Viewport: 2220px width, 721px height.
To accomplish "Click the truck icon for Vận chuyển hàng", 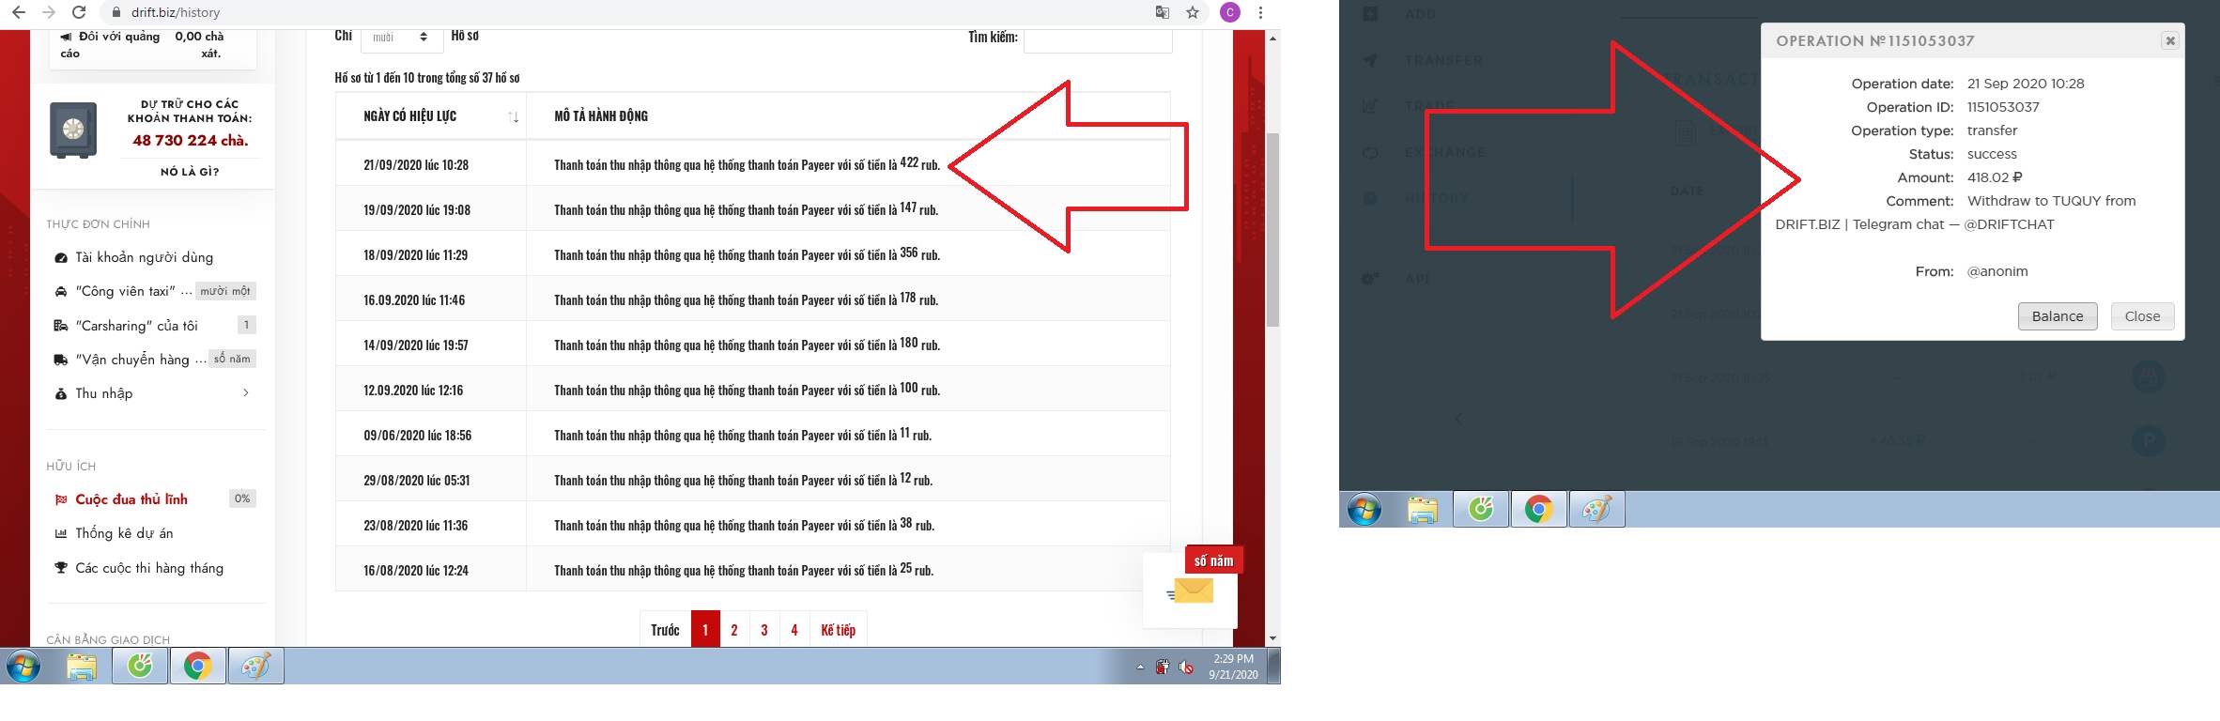I will click(61, 360).
